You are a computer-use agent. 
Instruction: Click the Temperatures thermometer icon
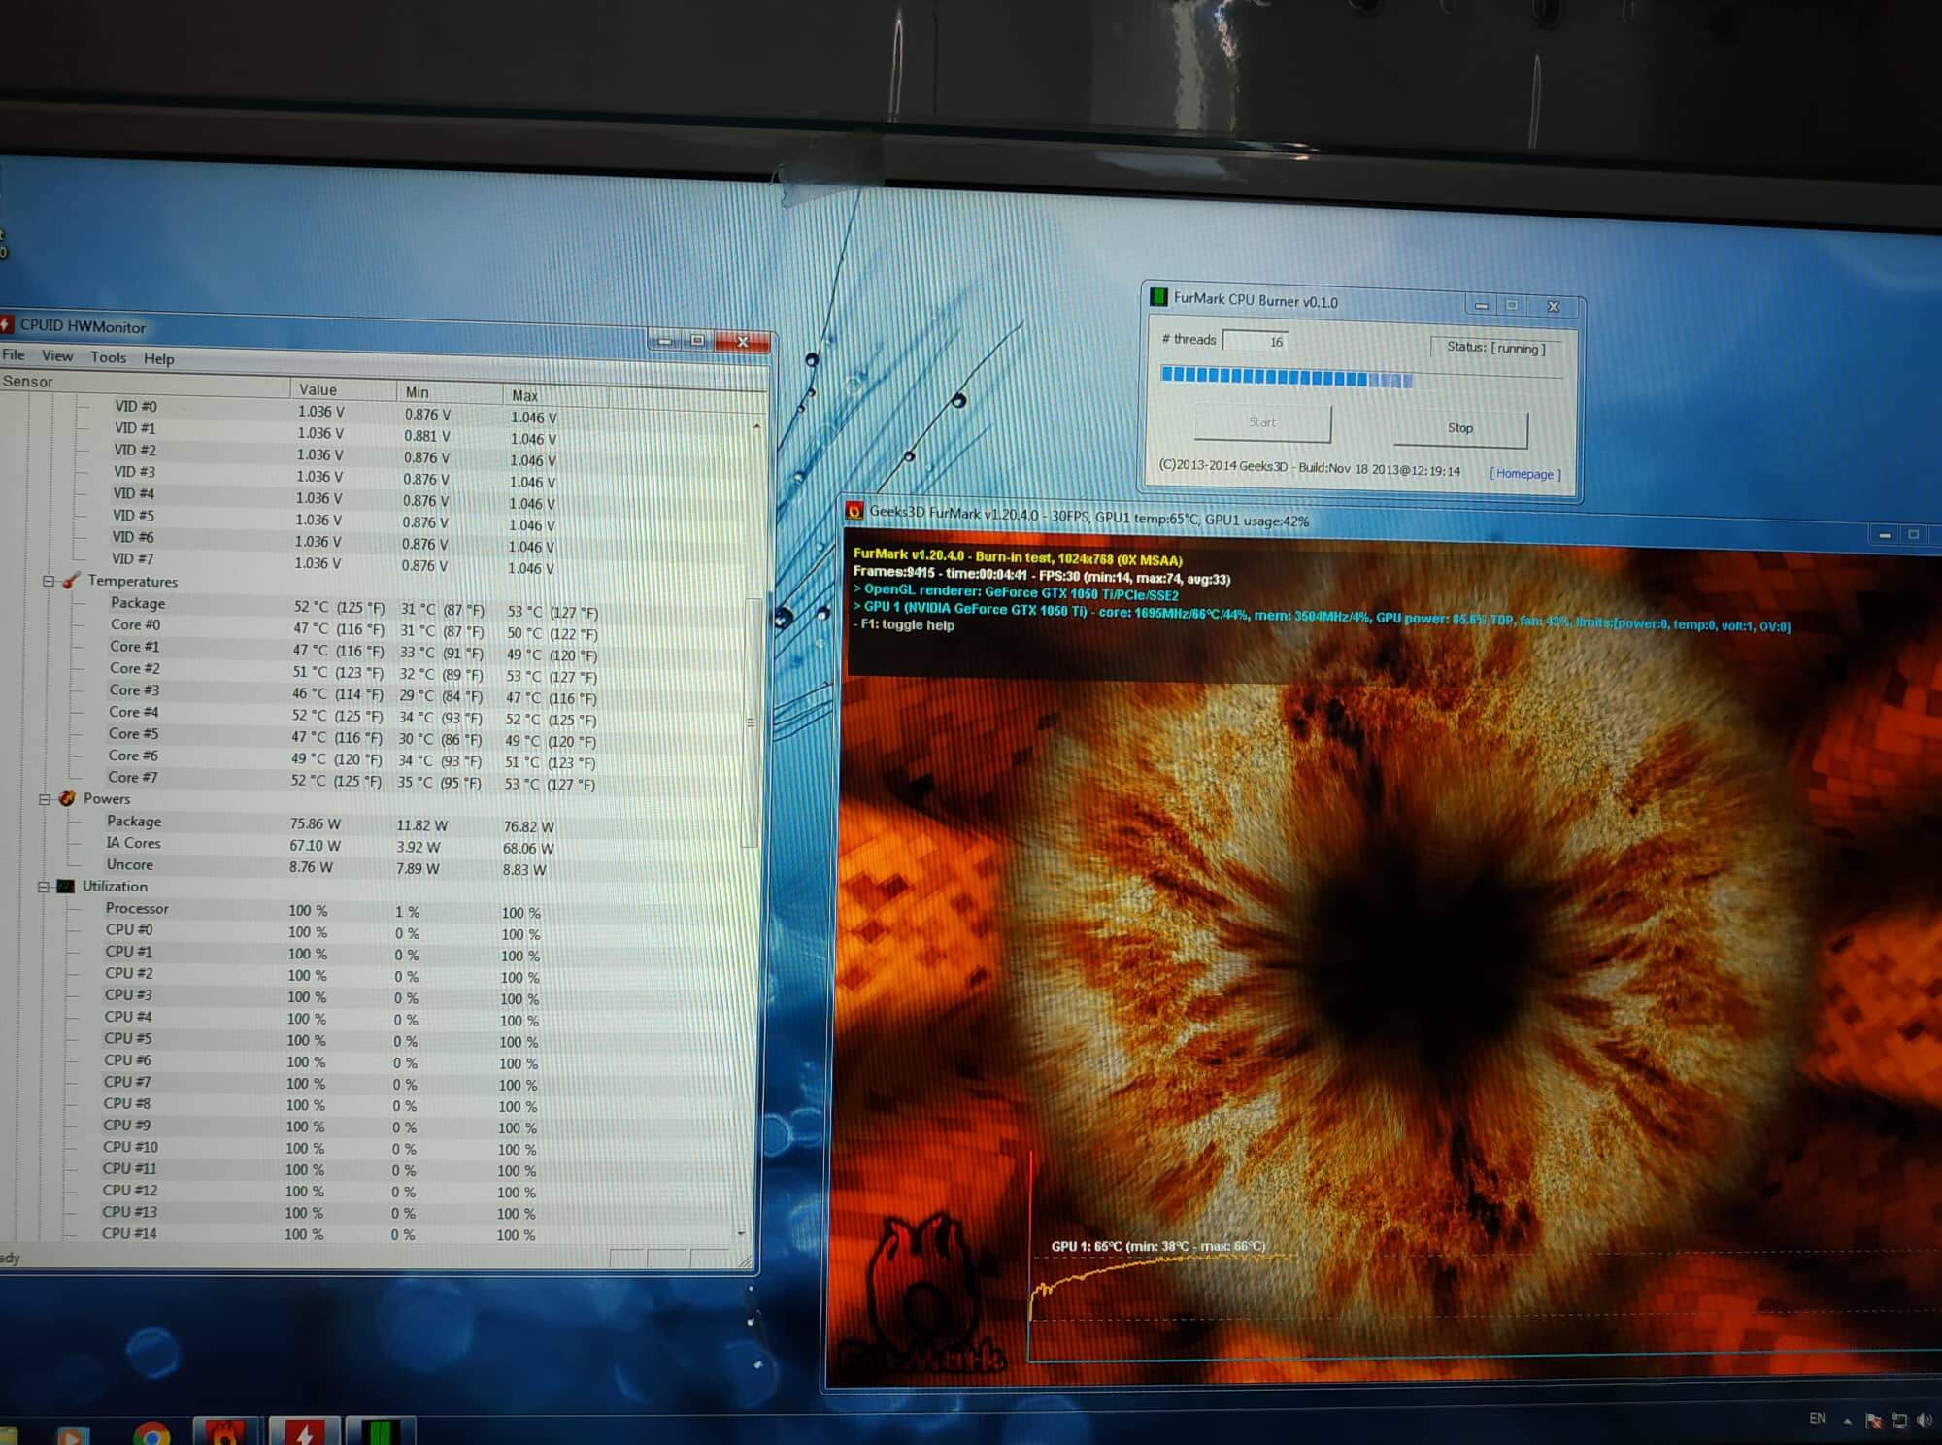click(x=70, y=581)
